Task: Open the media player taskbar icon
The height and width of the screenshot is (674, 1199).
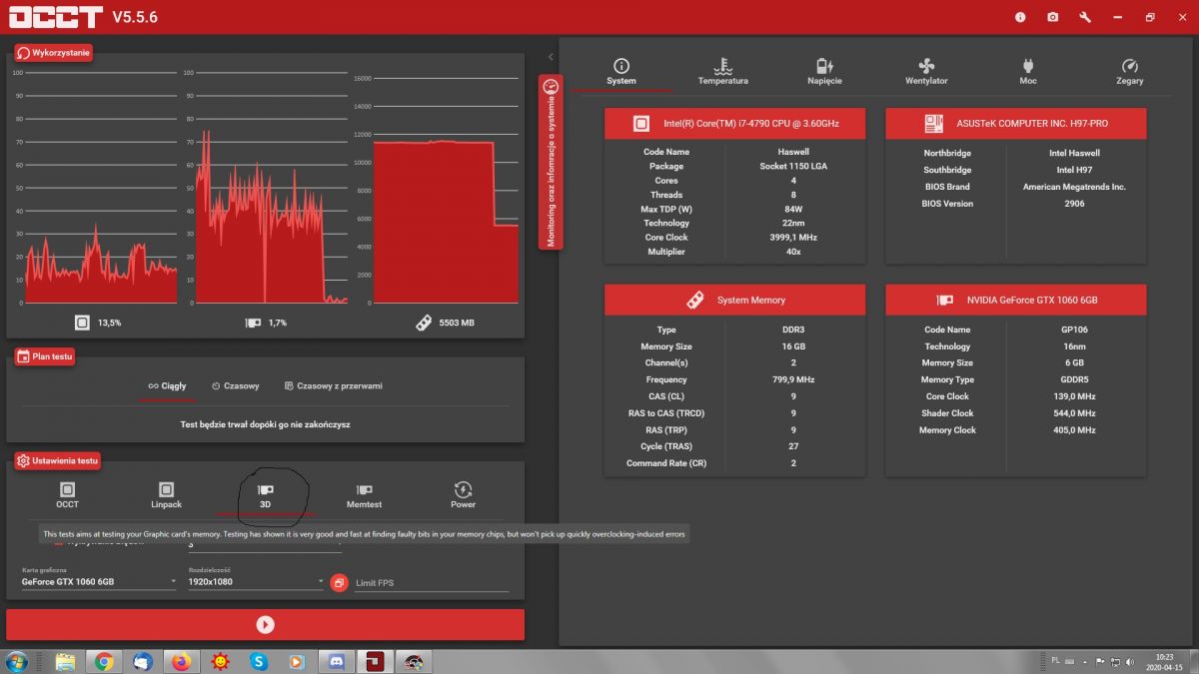Action: coord(297,661)
